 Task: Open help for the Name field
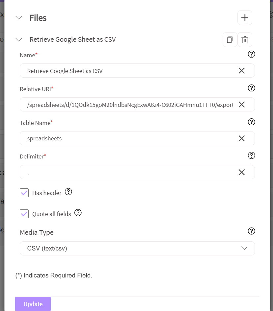coord(251,54)
